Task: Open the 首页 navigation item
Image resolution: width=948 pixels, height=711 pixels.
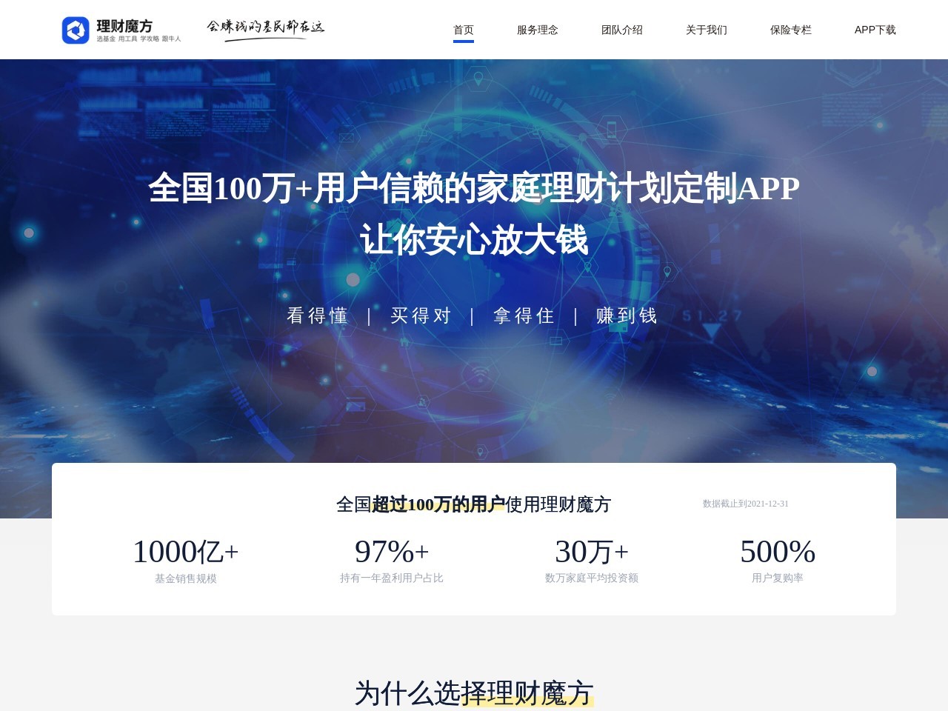Action: [x=463, y=30]
